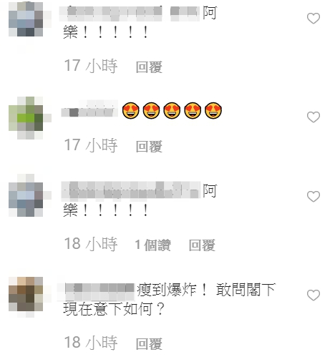
Task: Reply to the heart-eyes emoji comment
Action: 149,146
